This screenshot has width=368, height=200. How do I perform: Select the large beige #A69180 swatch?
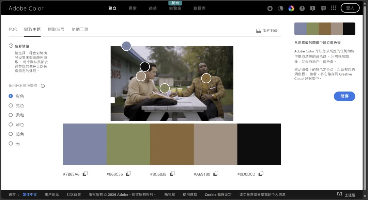tap(215, 144)
